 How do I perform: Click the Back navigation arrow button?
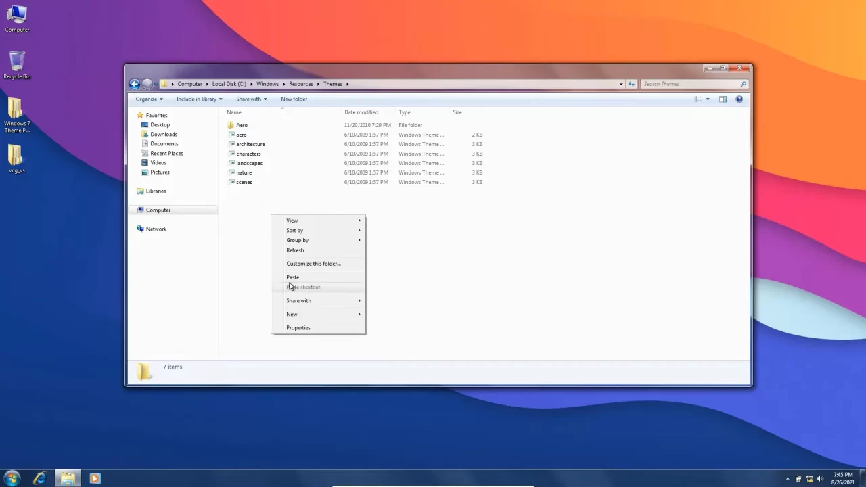(x=135, y=84)
